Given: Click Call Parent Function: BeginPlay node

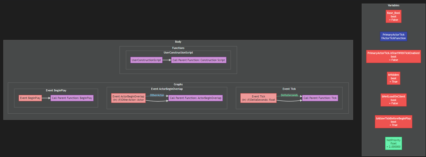Looking at the screenshot, I should 72,98.
